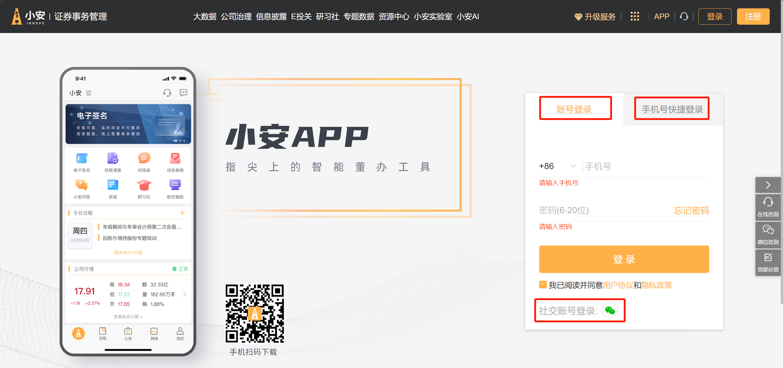Collapse the right sidebar with the arrow
The width and height of the screenshot is (783, 368).
coord(768,185)
